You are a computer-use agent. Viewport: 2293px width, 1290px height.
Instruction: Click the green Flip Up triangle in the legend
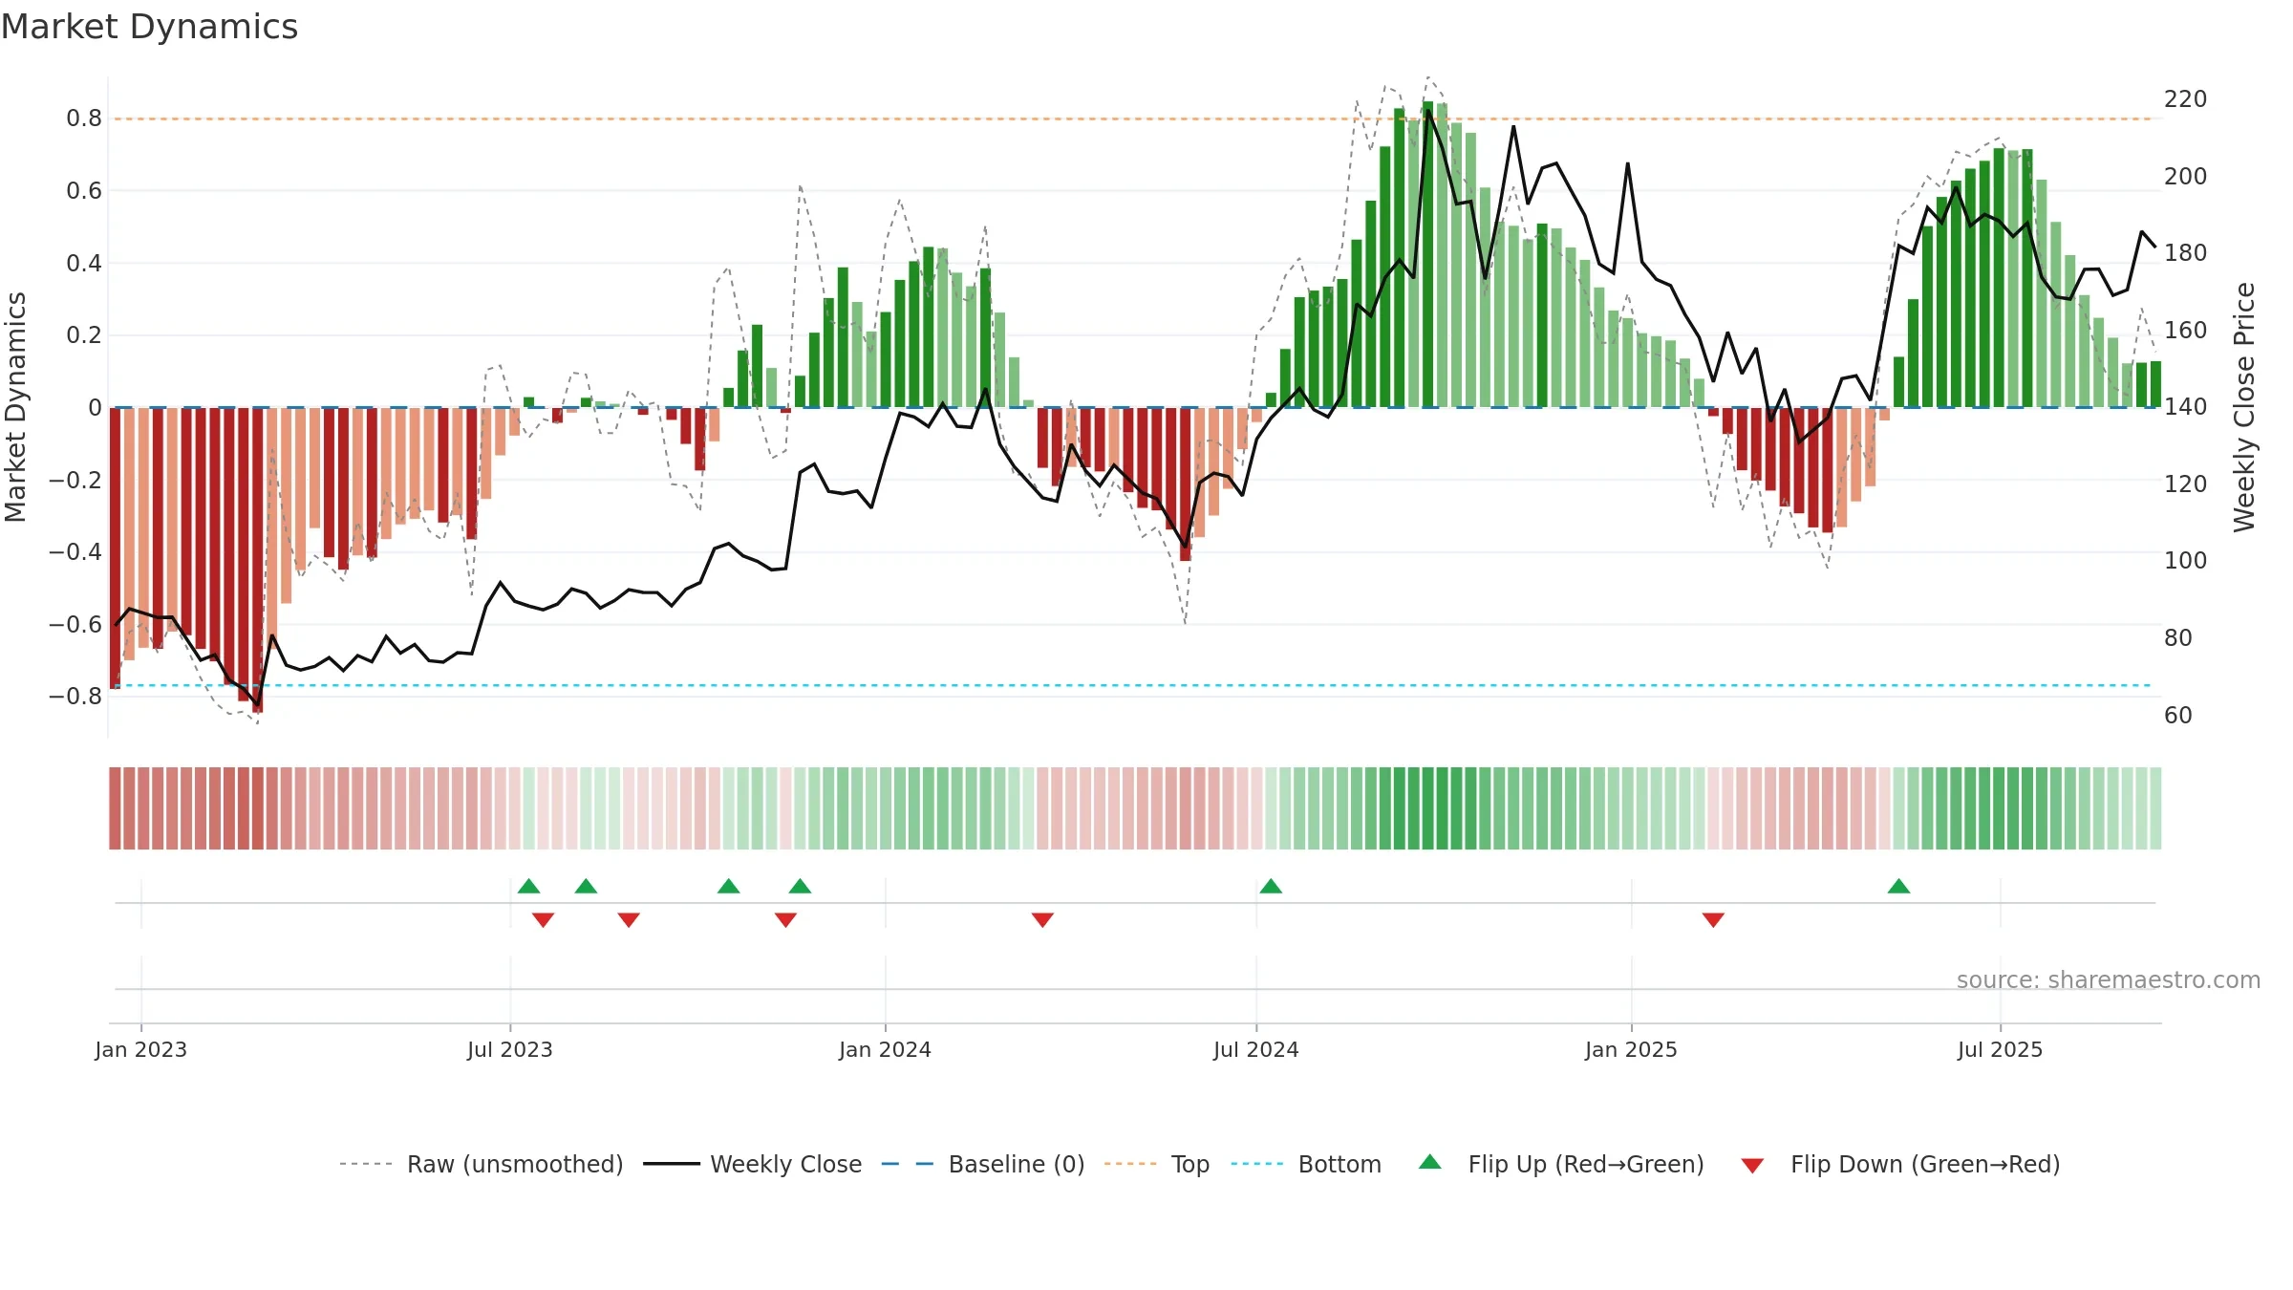click(1429, 1162)
